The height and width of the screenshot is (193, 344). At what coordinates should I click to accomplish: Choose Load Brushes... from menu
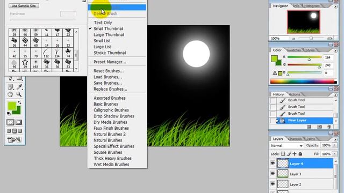click(107, 77)
